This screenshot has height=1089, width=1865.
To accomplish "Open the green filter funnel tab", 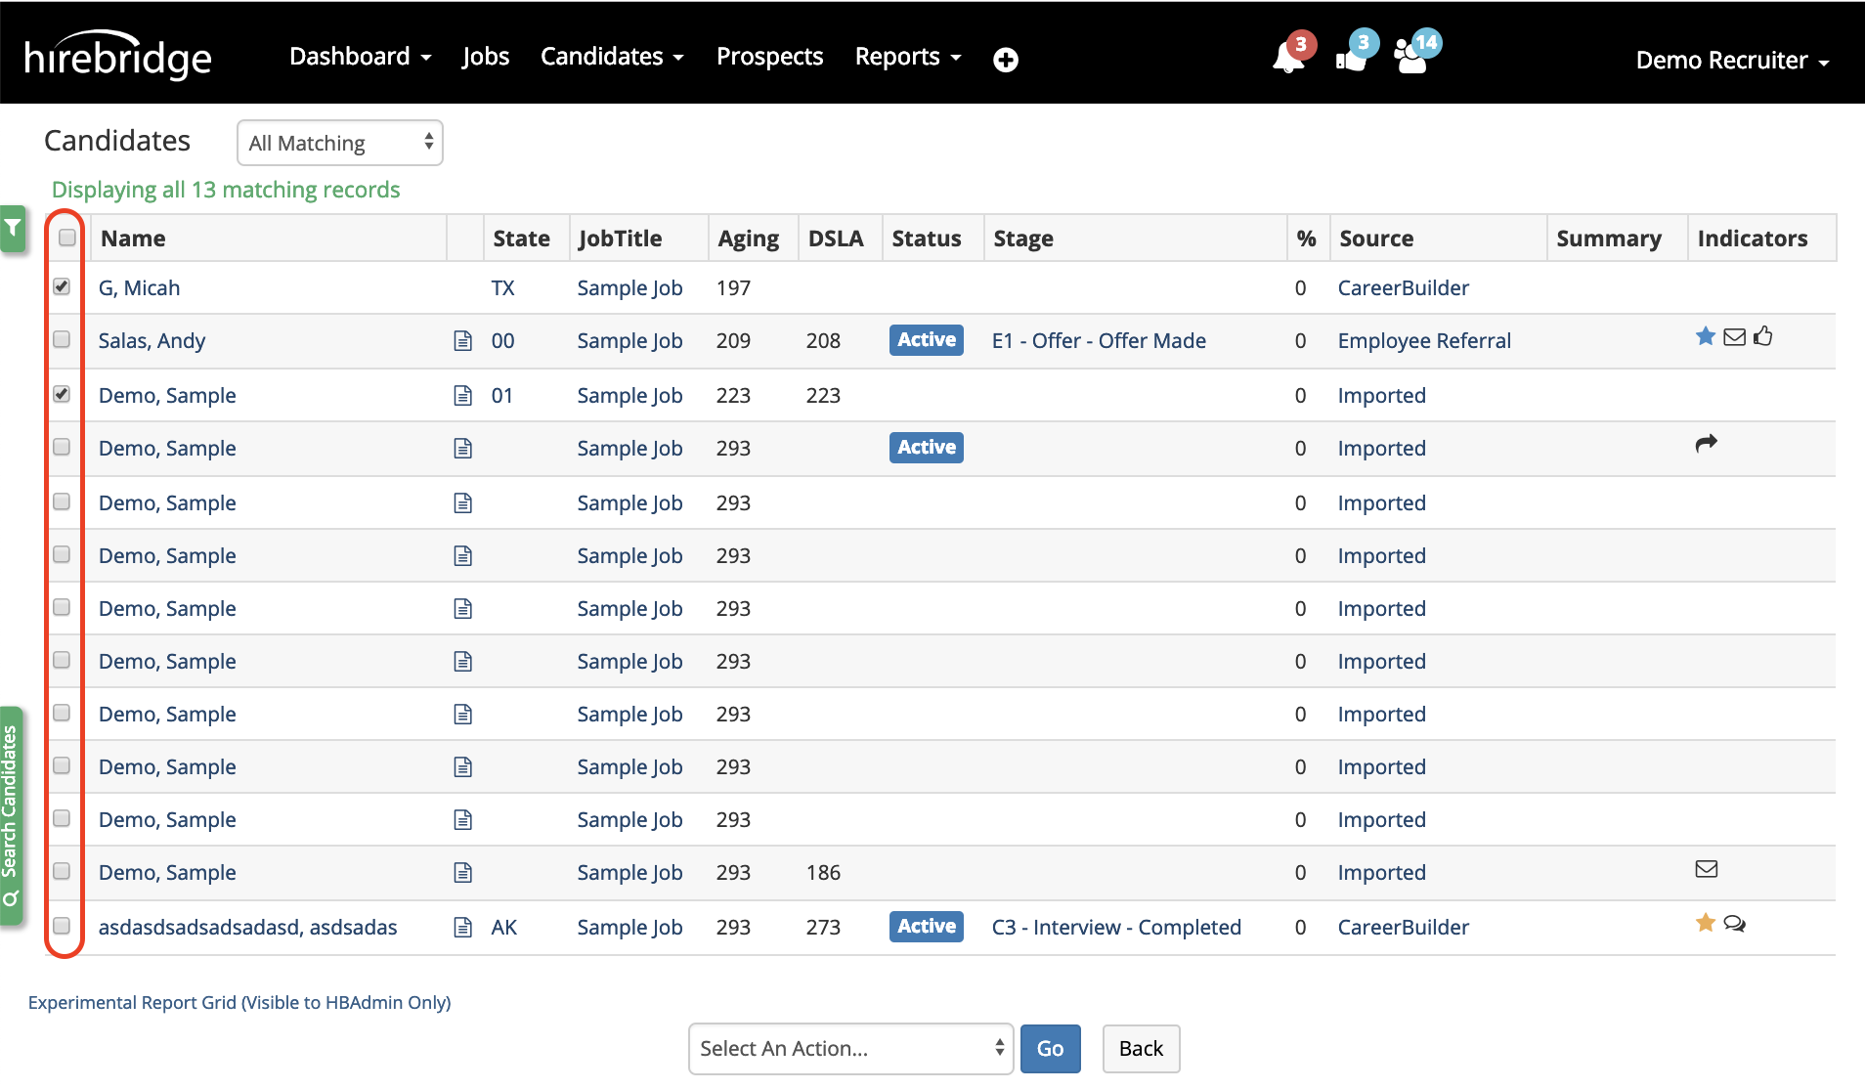I will coord(13,229).
